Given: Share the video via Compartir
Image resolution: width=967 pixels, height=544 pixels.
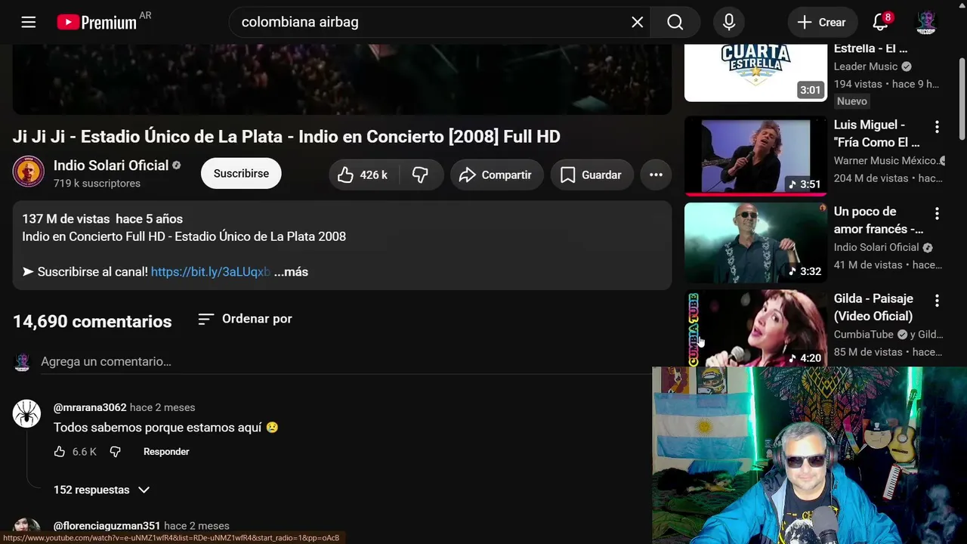Looking at the screenshot, I should (496, 175).
